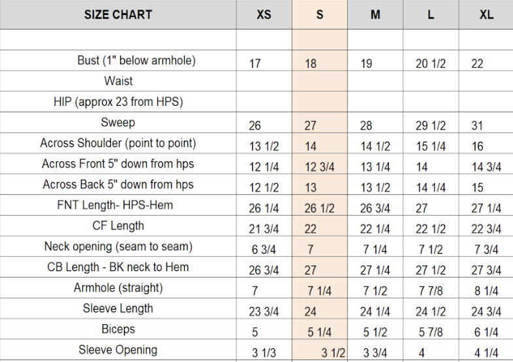Screen dimensions: 513x362
Task: Click the empty Waist cell for size M
Action: tap(375, 82)
